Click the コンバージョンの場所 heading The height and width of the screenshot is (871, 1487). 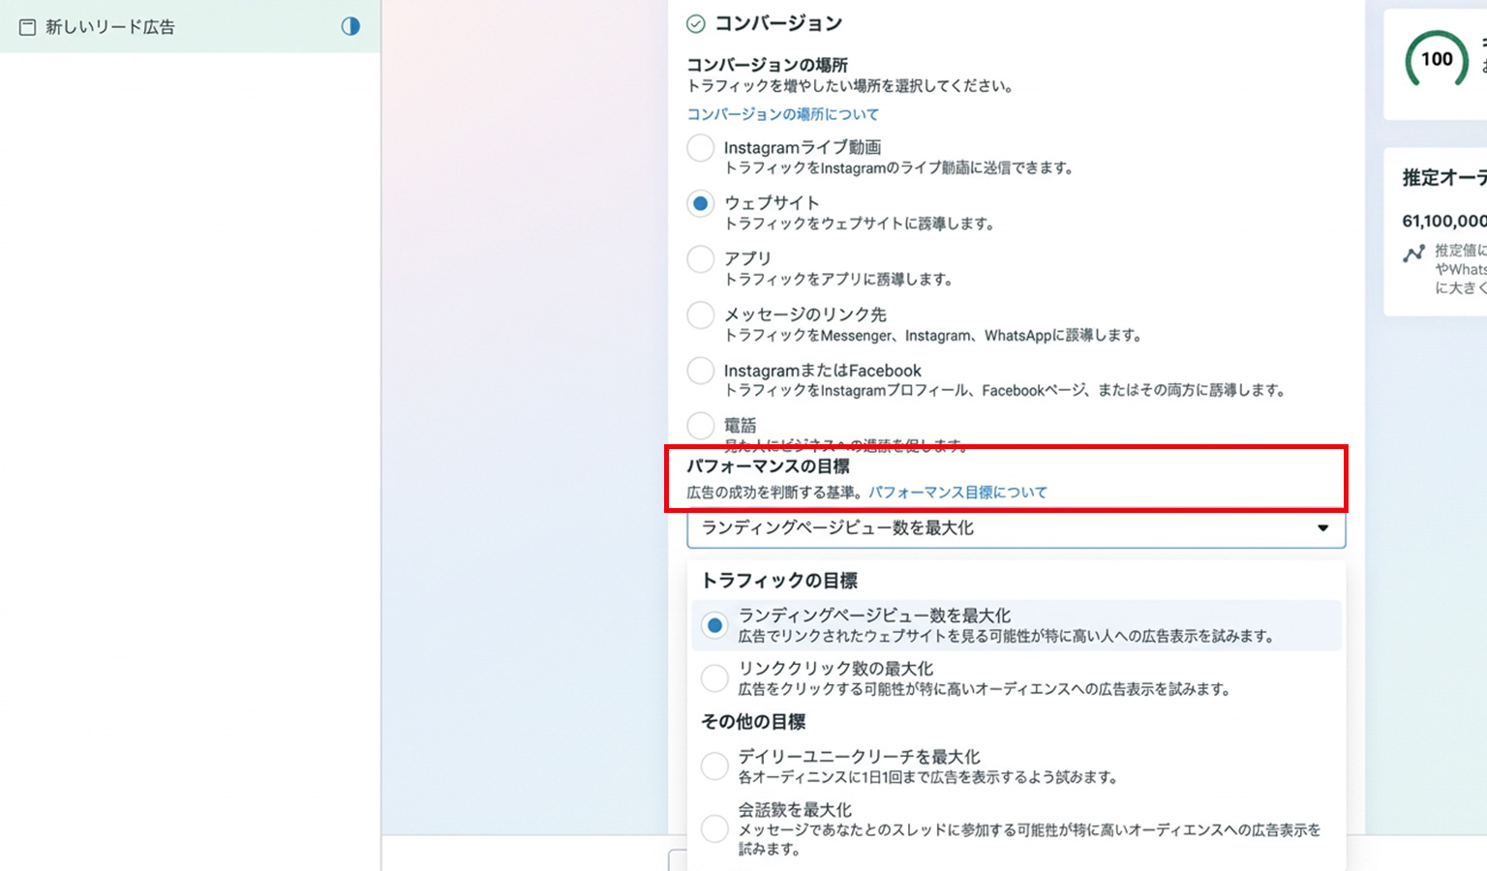(x=767, y=65)
